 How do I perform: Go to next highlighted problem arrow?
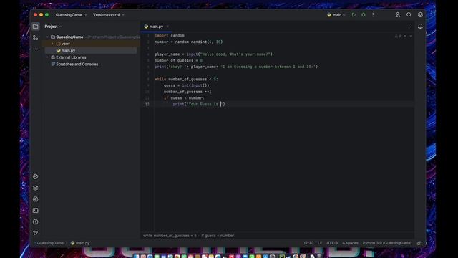(411, 37)
